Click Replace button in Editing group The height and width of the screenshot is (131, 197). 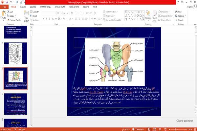[180, 16]
